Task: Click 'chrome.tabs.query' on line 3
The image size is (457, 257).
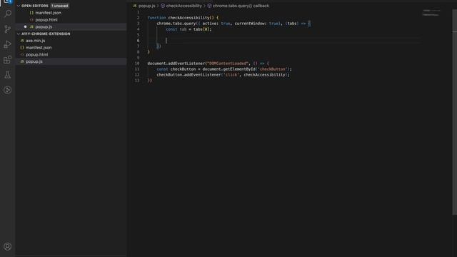Action: coord(176,24)
